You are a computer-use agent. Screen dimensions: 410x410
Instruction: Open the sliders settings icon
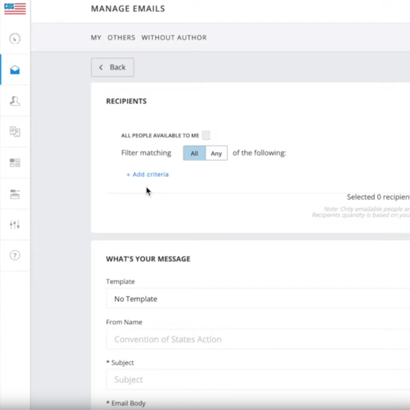tap(15, 225)
